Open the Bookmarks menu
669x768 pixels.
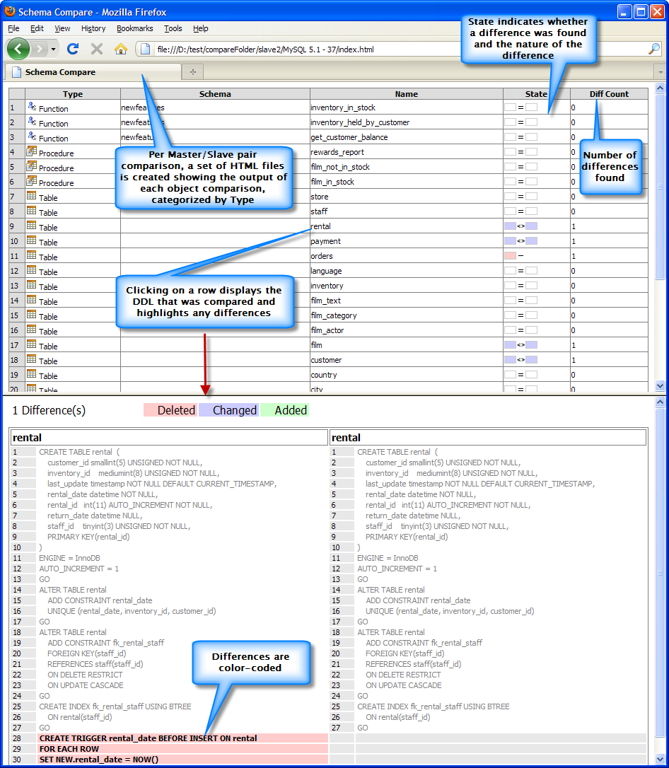134,28
